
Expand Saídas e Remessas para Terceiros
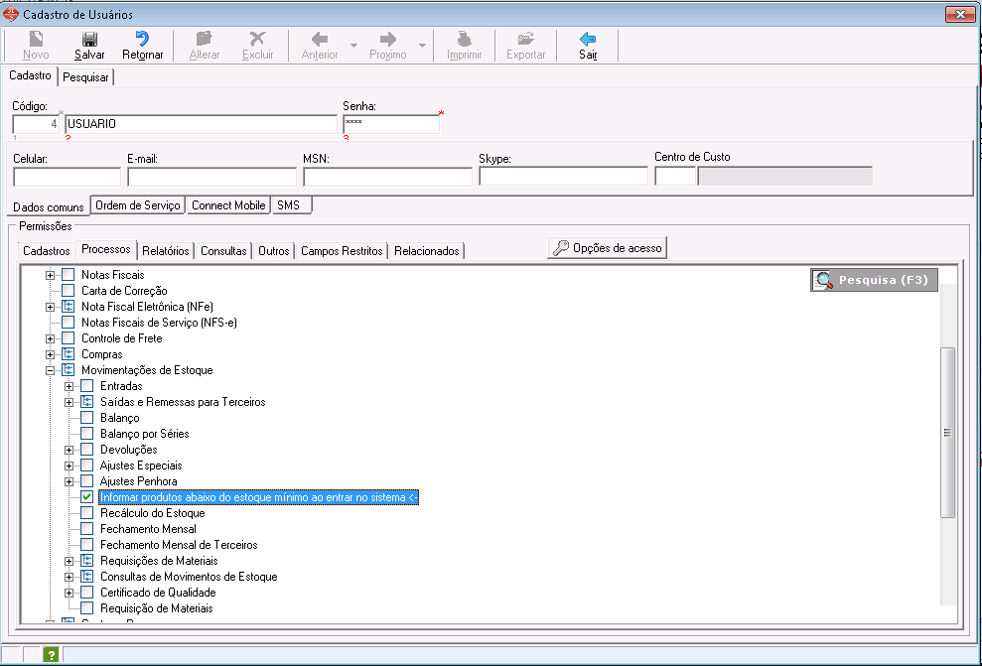click(x=69, y=403)
